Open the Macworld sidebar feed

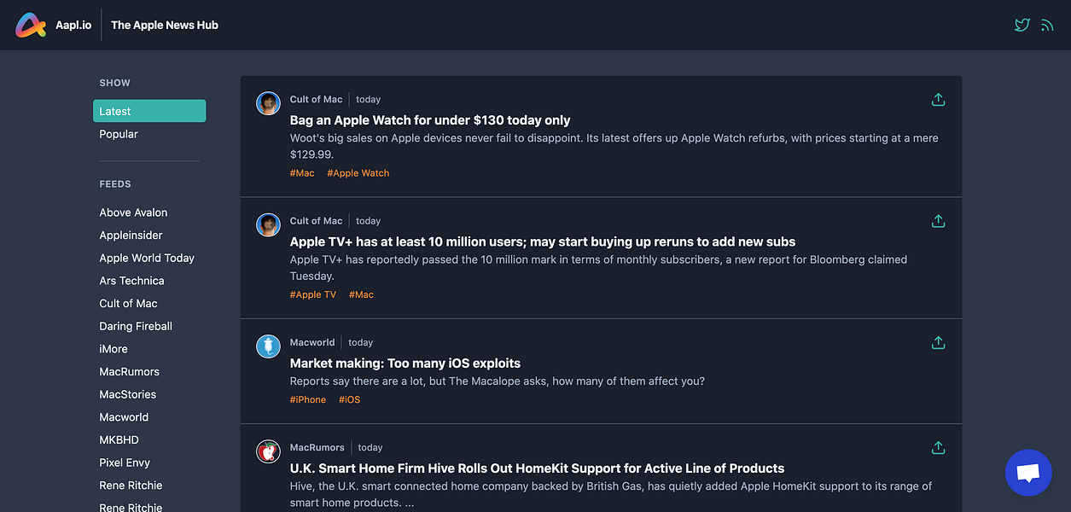pyautogui.click(x=124, y=417)
